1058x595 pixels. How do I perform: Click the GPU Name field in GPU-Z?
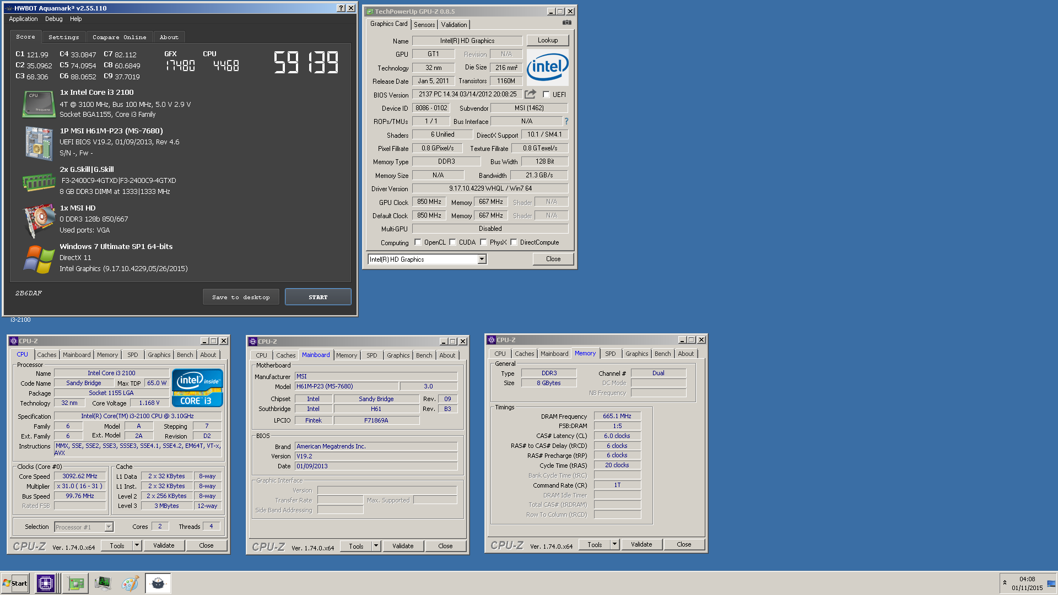coord(467,41)
